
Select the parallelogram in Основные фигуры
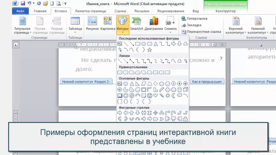144,84
